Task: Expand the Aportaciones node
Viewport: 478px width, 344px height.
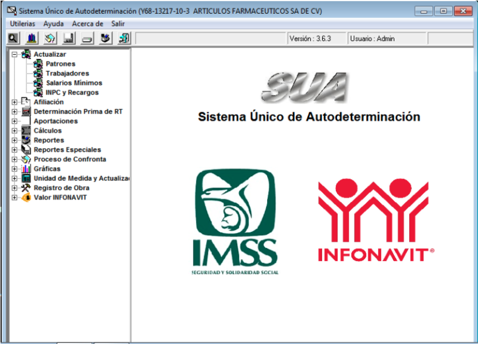Action: pos(14,121)
